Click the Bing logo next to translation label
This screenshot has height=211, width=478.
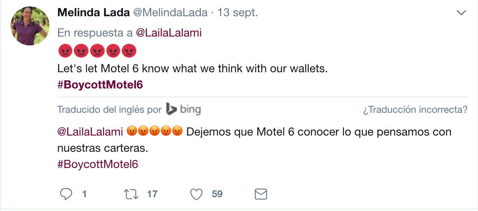click(184, 109)
